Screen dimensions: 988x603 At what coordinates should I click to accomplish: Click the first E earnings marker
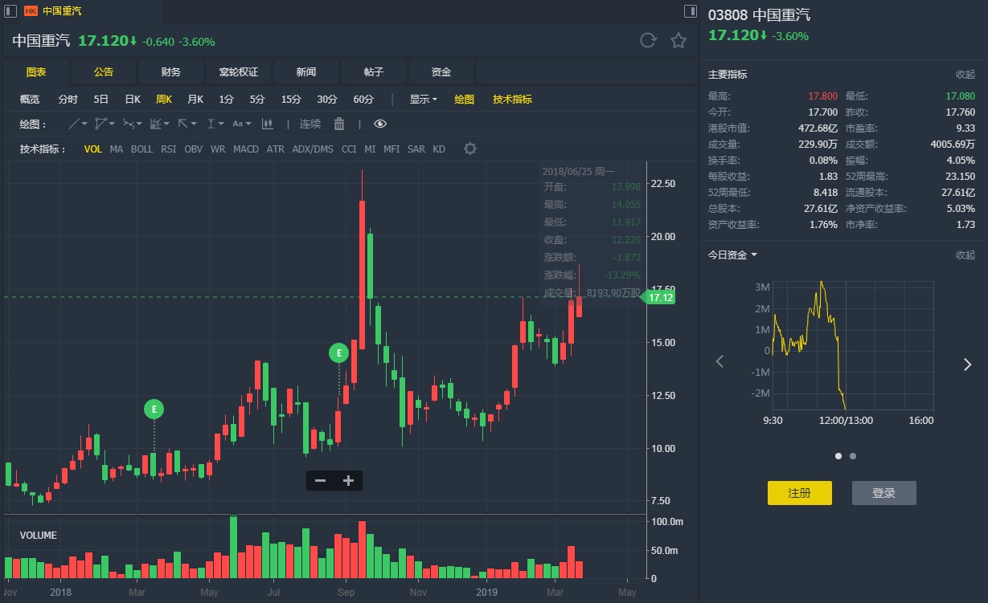[x=154, y=409]
